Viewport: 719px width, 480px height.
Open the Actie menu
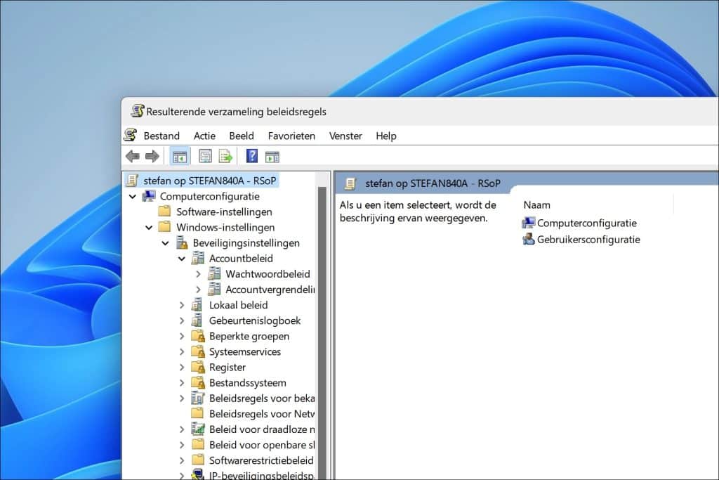(x=204, y=136)
